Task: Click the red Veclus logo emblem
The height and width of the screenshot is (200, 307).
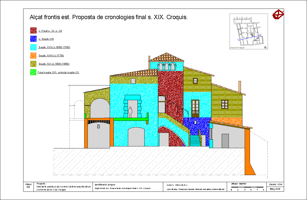Action: pos(278,14)
